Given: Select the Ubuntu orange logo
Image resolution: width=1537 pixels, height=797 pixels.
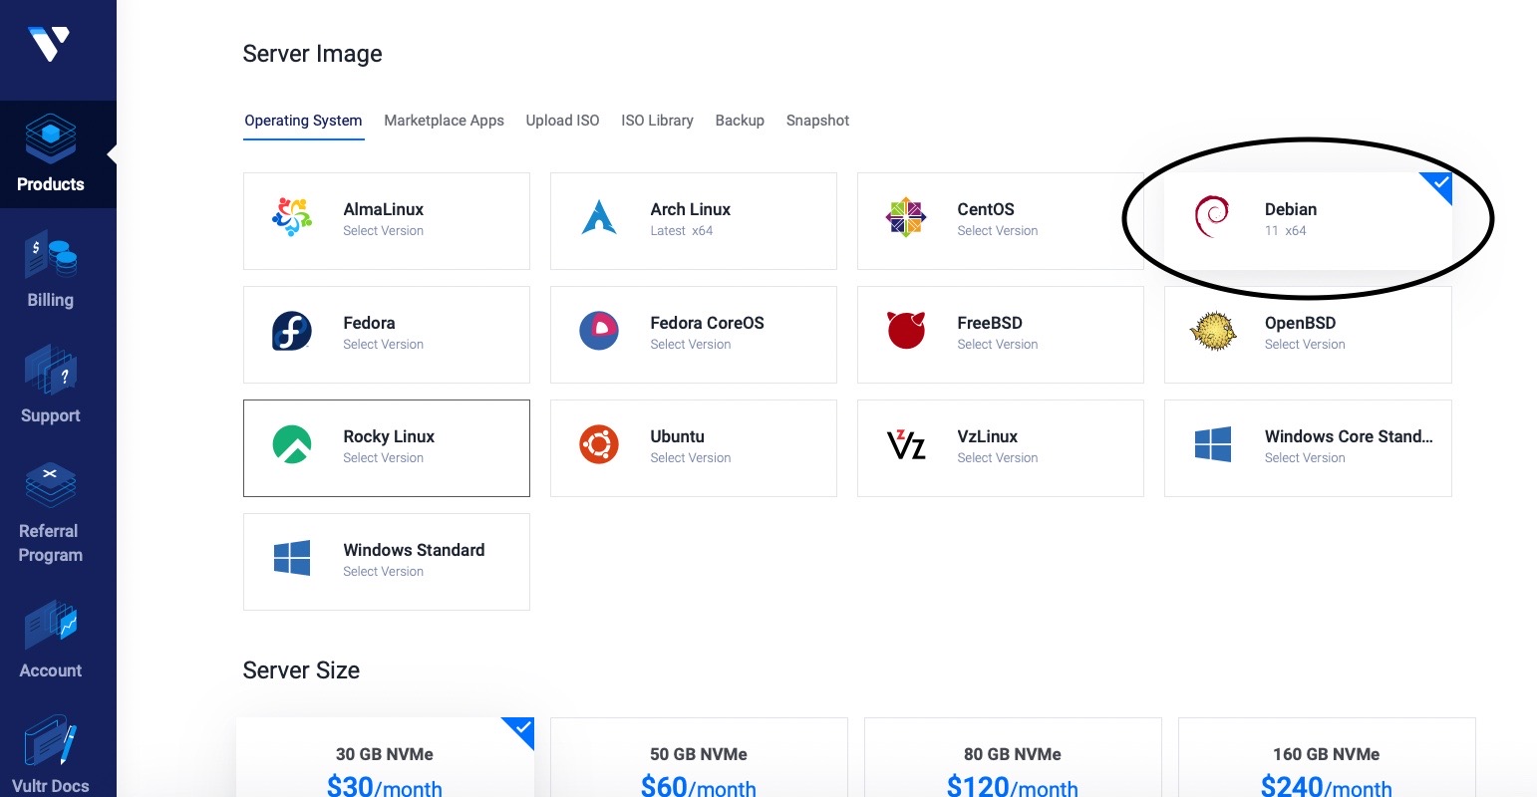Looking at the screenshot, I should pos(599,444).
